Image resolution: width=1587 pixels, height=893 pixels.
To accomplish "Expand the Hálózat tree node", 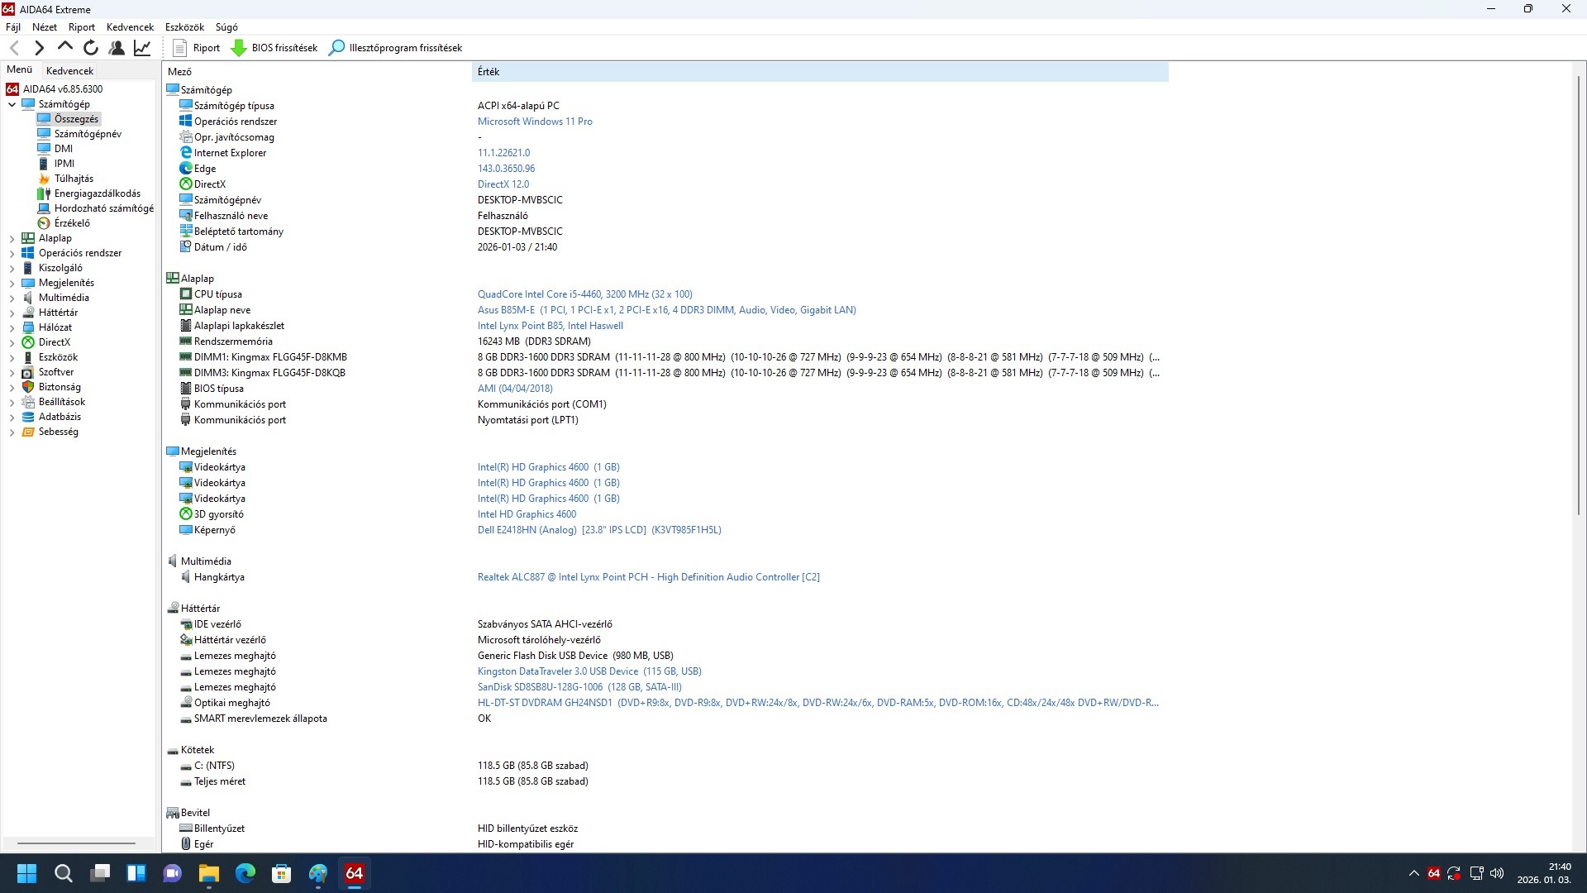I will [x=12, y=327].
